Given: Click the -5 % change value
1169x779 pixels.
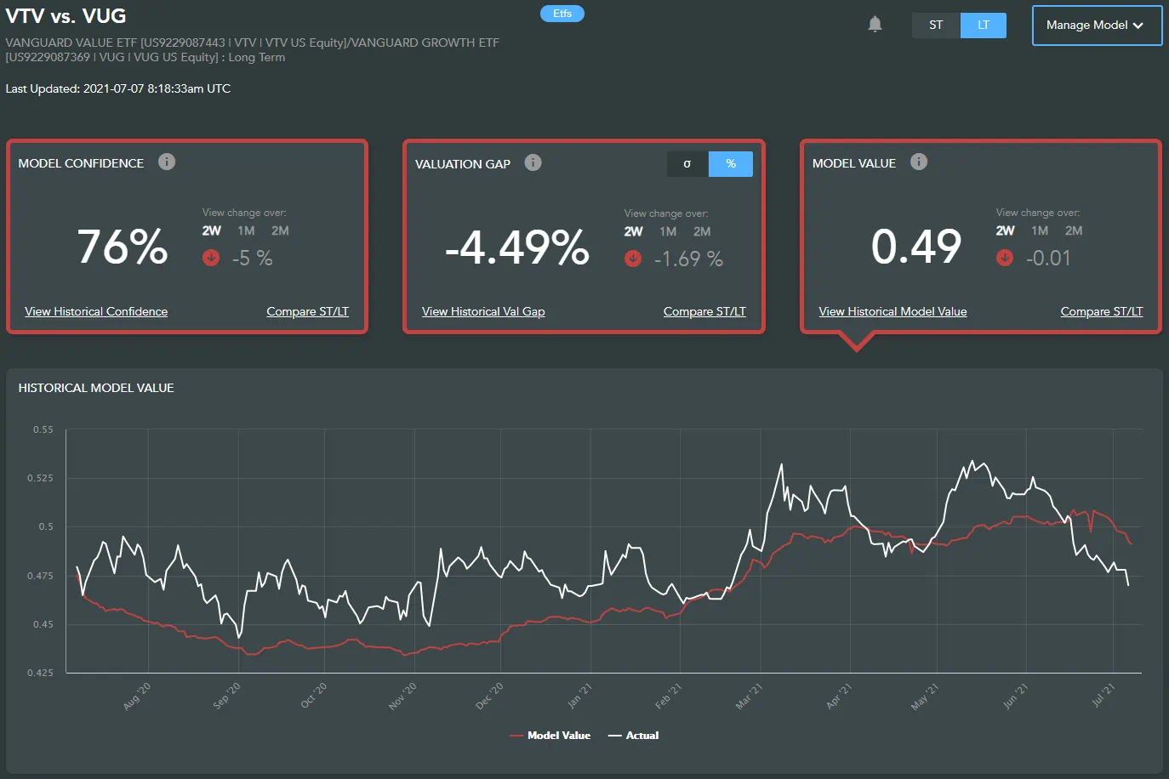Looking at the screenshot, I should (252, 258).
